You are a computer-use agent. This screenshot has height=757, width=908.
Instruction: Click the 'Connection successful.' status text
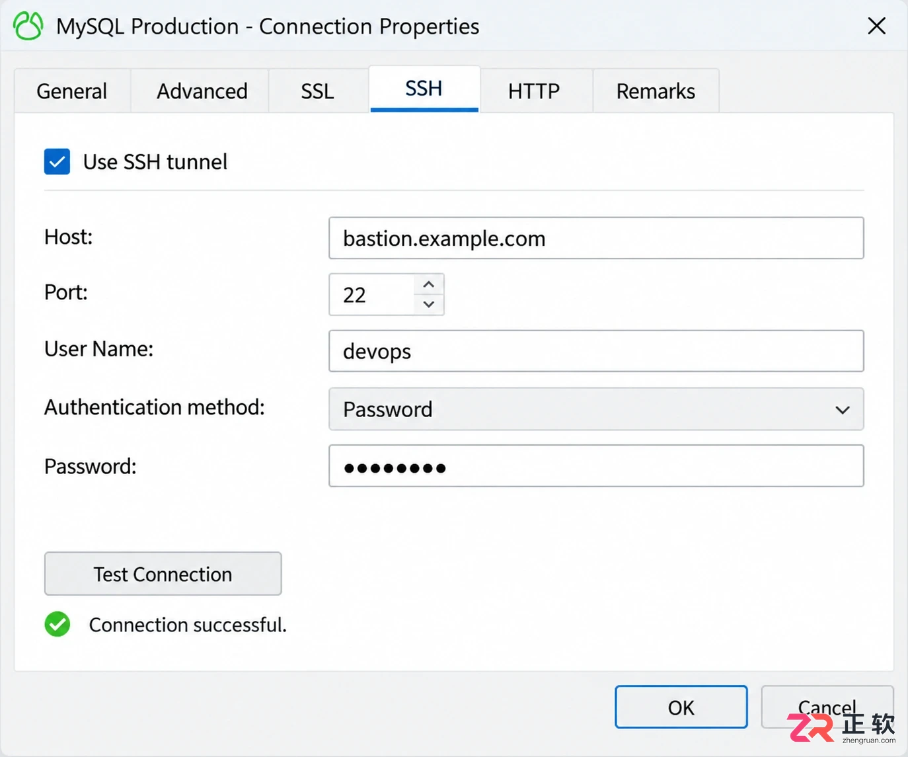click(x=188, y=625)
